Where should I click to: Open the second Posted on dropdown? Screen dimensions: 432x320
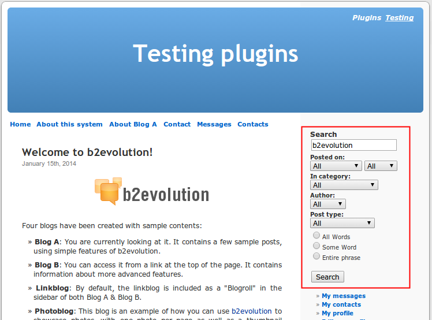(381, 166)
